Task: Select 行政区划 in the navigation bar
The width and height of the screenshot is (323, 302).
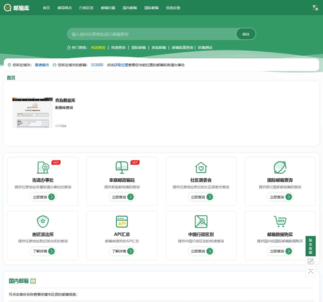Action: 86,8
